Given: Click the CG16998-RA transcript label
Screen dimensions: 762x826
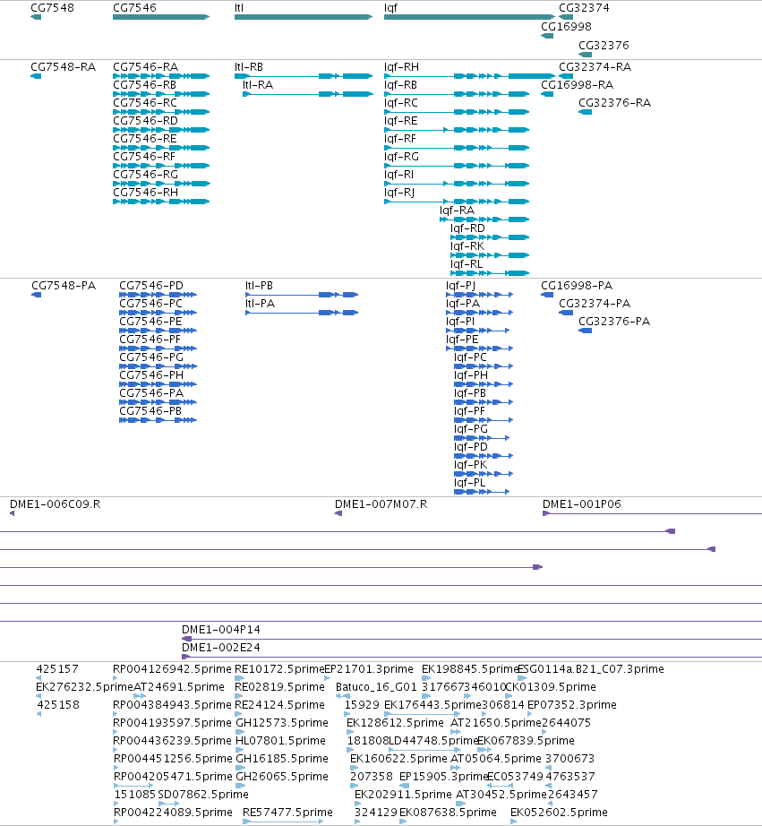Looking at the screenshot, I should coord(578,85).
